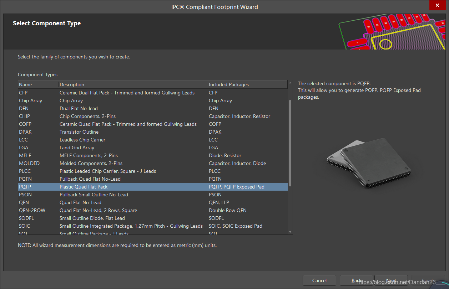Click 'Small Outline Diode, Flat Lead' description
This screenshot has height=289, width=449.
[92, 218]
